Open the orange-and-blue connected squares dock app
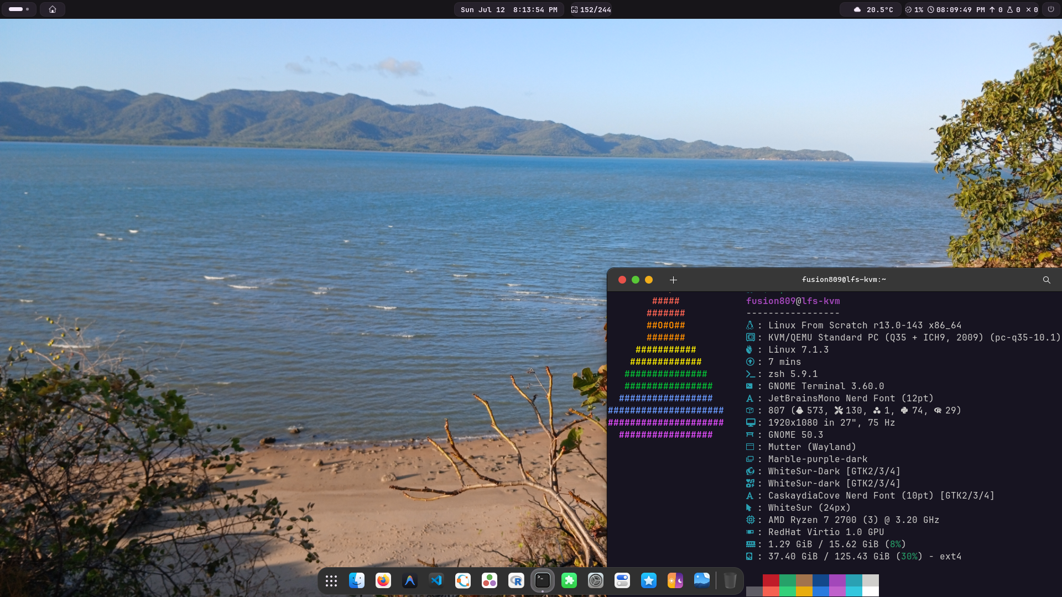 (x=463, y=580)
